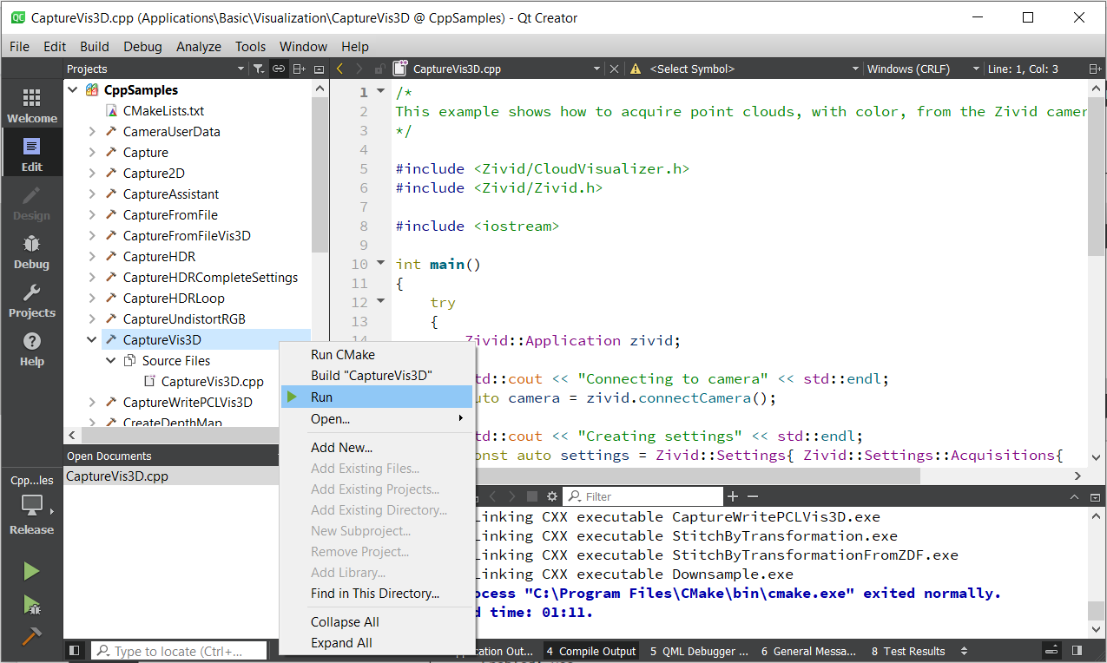Click the green Run button
This screenshot has height=663, width=1107.
pyautogui.click(x=31, y=571)
